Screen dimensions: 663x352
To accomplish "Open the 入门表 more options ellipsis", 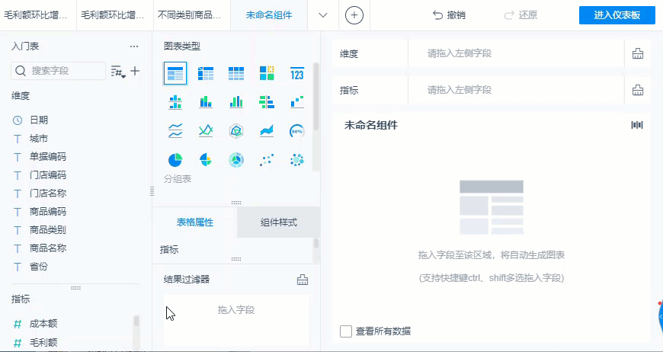I will tap(134, 46).
